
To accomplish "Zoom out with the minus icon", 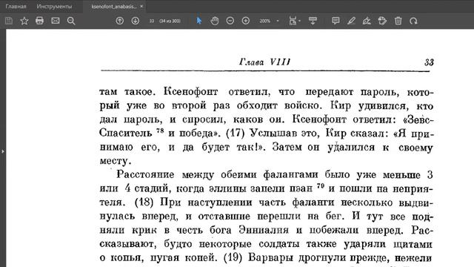I will pyautogui.click(x=230, y=21).
